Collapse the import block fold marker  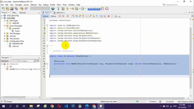(x=47, y=25)
